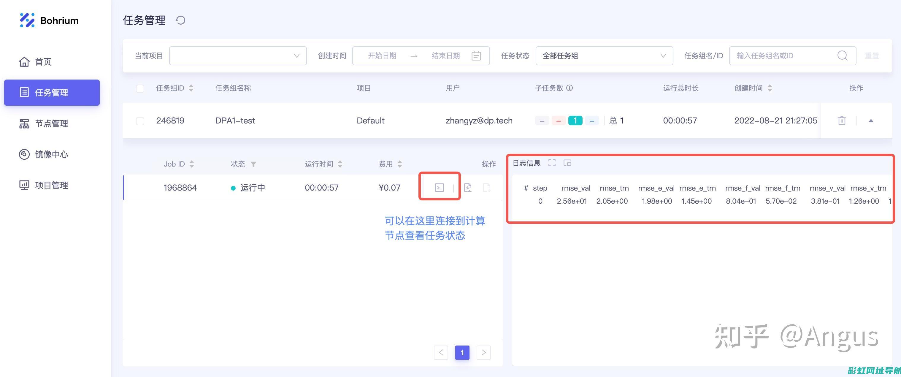Sort by 任务组ID column
The width and height of the screenshot is (901, 377).
(191, 88)
